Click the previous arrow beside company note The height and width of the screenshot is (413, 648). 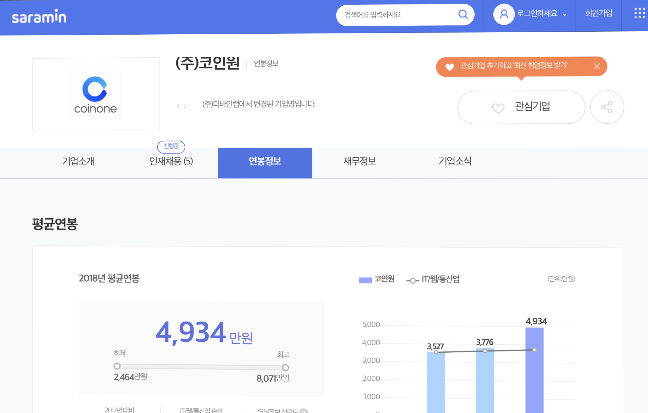click(x=178, y=106)
